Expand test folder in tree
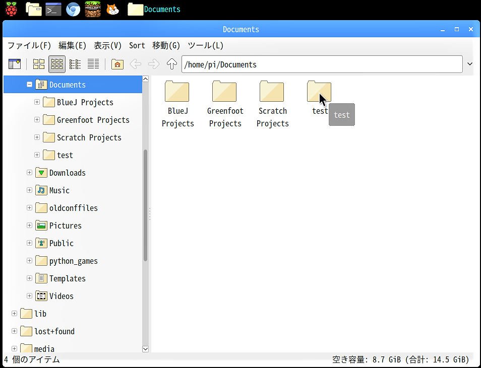 [x=37, y=155]
